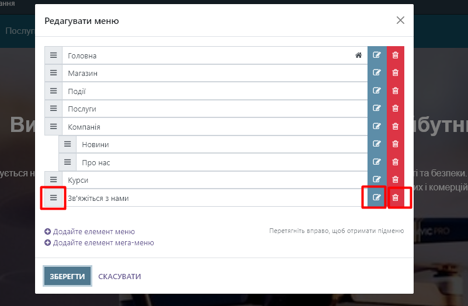Click drag handle of Новини item
This screenshot has width=468, height=306.
[67, 144]
